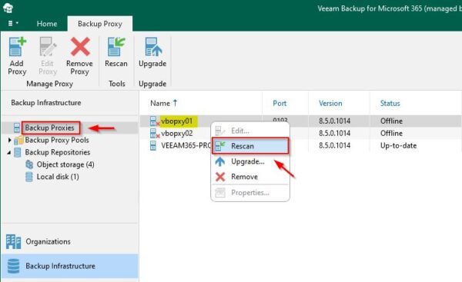Open Object storage (4) in tree
Screen dimensions: 462x282
tap(65, 164)
